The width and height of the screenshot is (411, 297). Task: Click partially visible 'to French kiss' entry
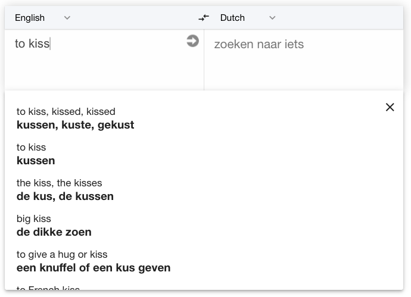[48, 288]
